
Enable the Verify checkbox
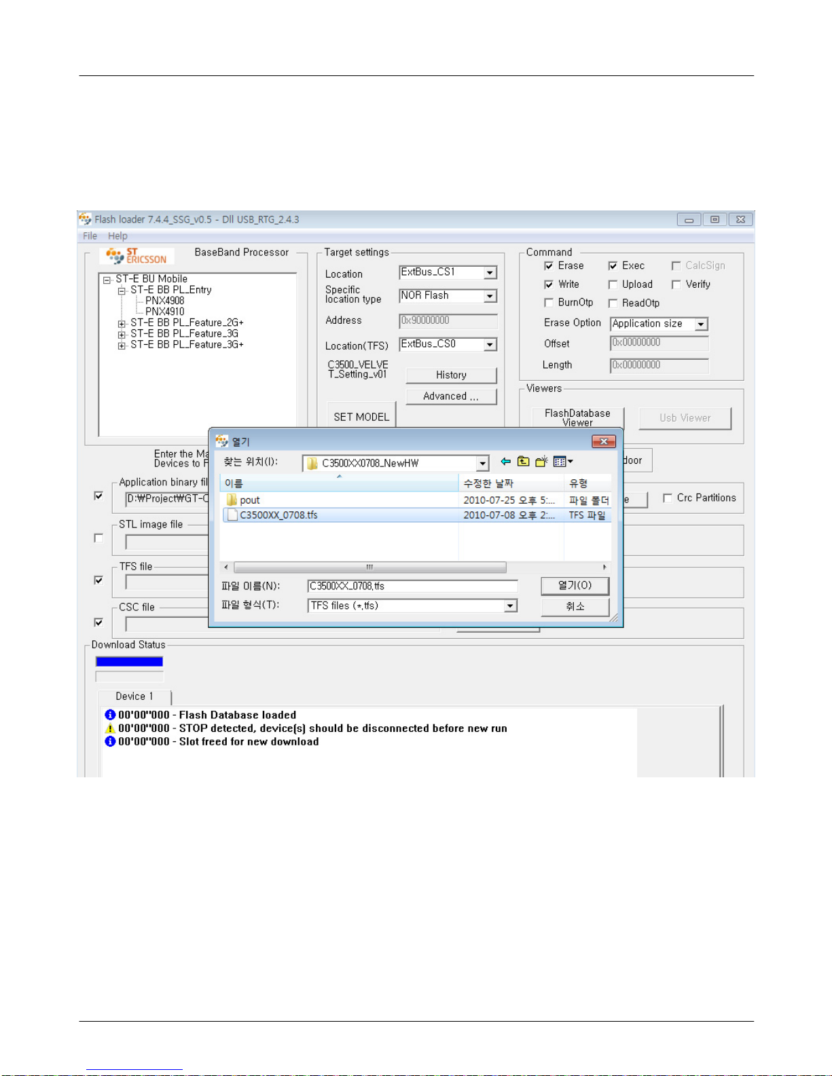pyautogui.click(x=676, y=284)
